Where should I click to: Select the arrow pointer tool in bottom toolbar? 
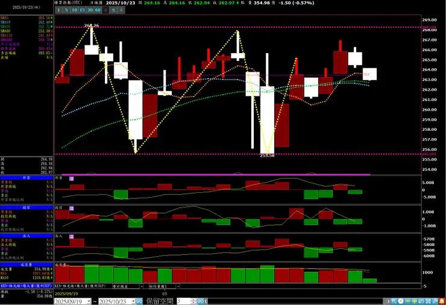click(x=394, y=301)
